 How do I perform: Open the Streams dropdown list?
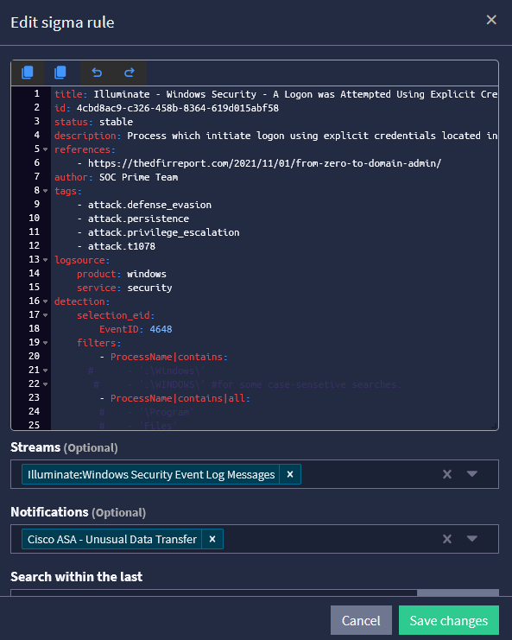point(472,474)
